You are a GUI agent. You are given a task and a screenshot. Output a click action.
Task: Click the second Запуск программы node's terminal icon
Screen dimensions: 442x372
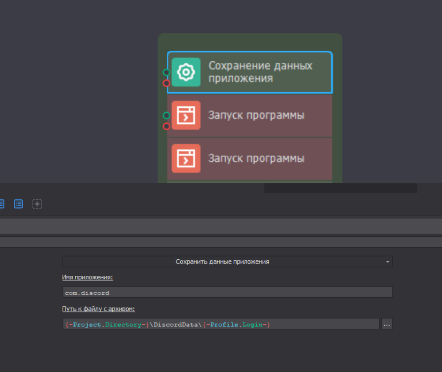tap(186, 158)
